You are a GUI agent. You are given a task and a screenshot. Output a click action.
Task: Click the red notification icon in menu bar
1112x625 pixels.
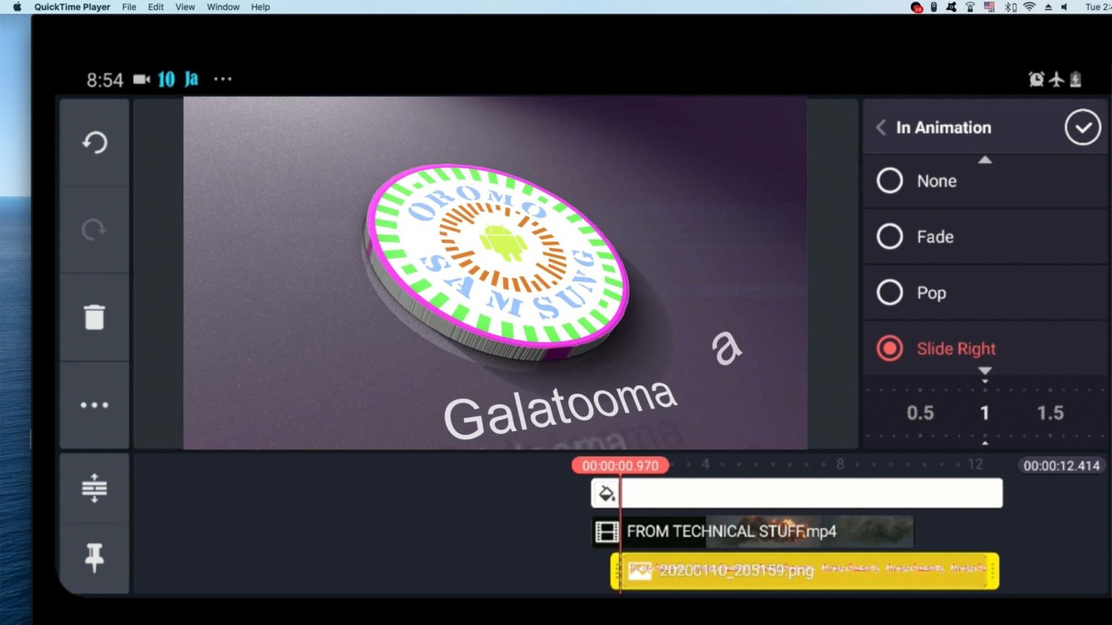point(917,7)
